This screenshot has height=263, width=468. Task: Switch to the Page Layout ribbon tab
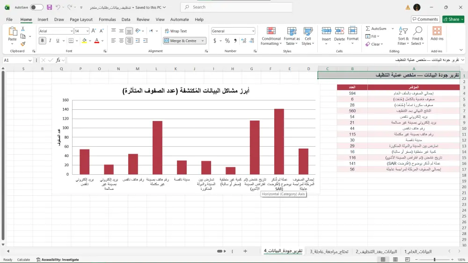81,19
